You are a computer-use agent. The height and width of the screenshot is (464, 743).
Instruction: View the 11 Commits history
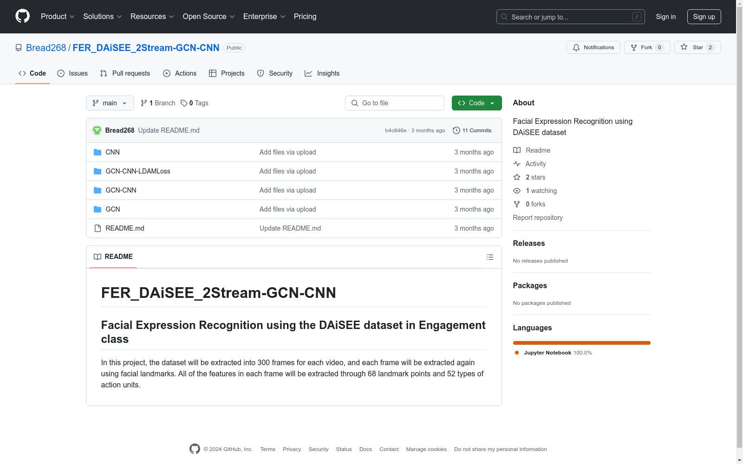point(472,130)
